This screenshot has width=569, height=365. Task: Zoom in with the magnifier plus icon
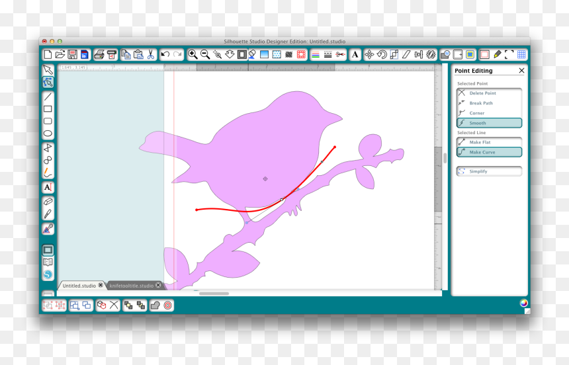coord(193,55)
